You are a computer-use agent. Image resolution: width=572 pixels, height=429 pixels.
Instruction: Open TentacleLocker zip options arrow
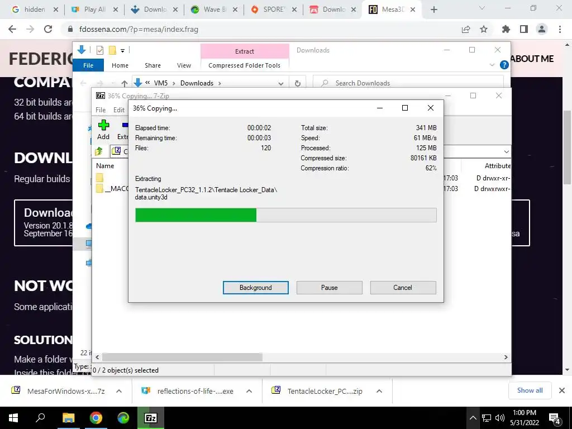[x=379, y=391]
